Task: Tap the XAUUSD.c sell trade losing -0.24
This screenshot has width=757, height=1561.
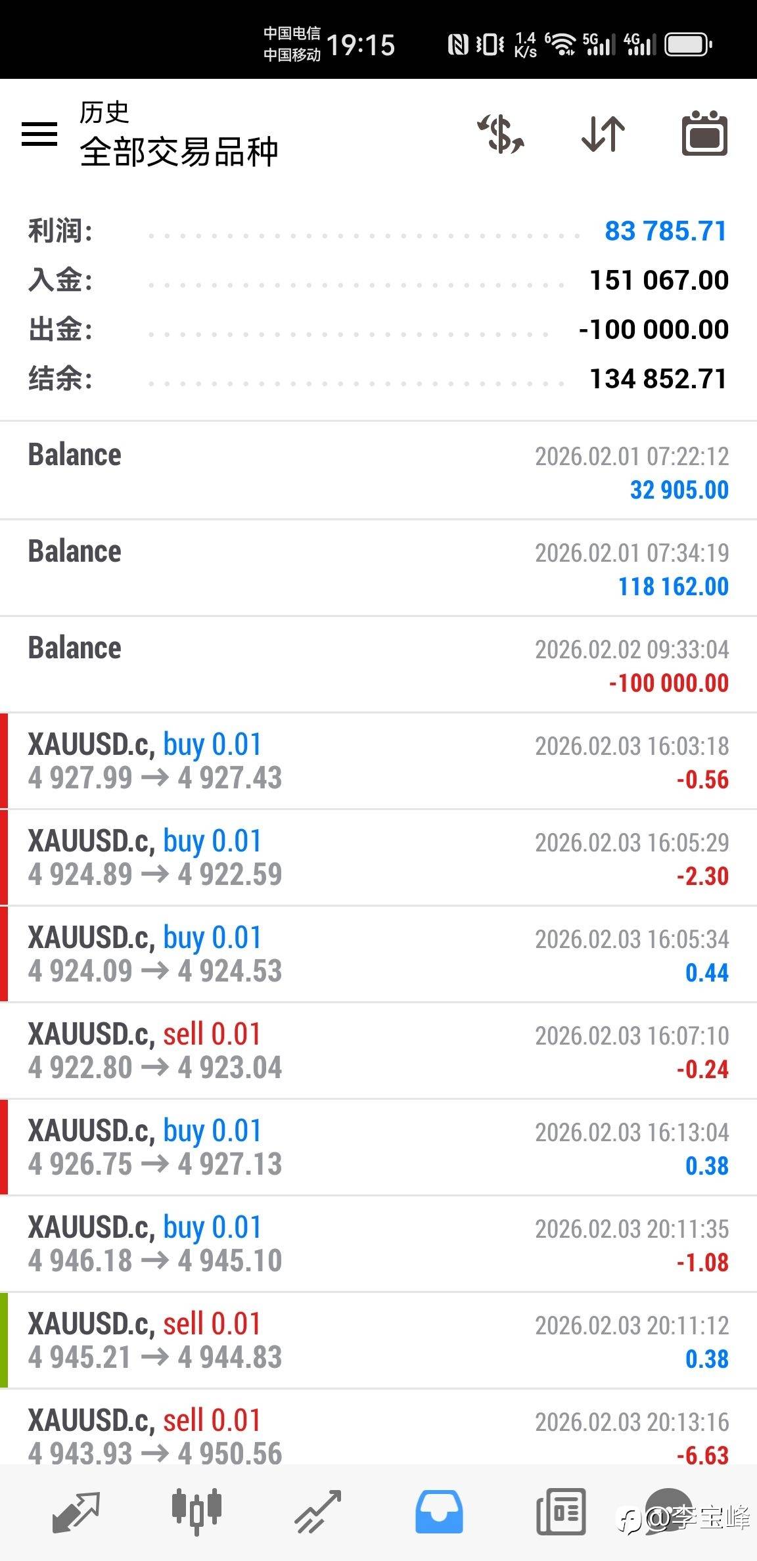Action: pyautogui.click(x=378, y=1051)
